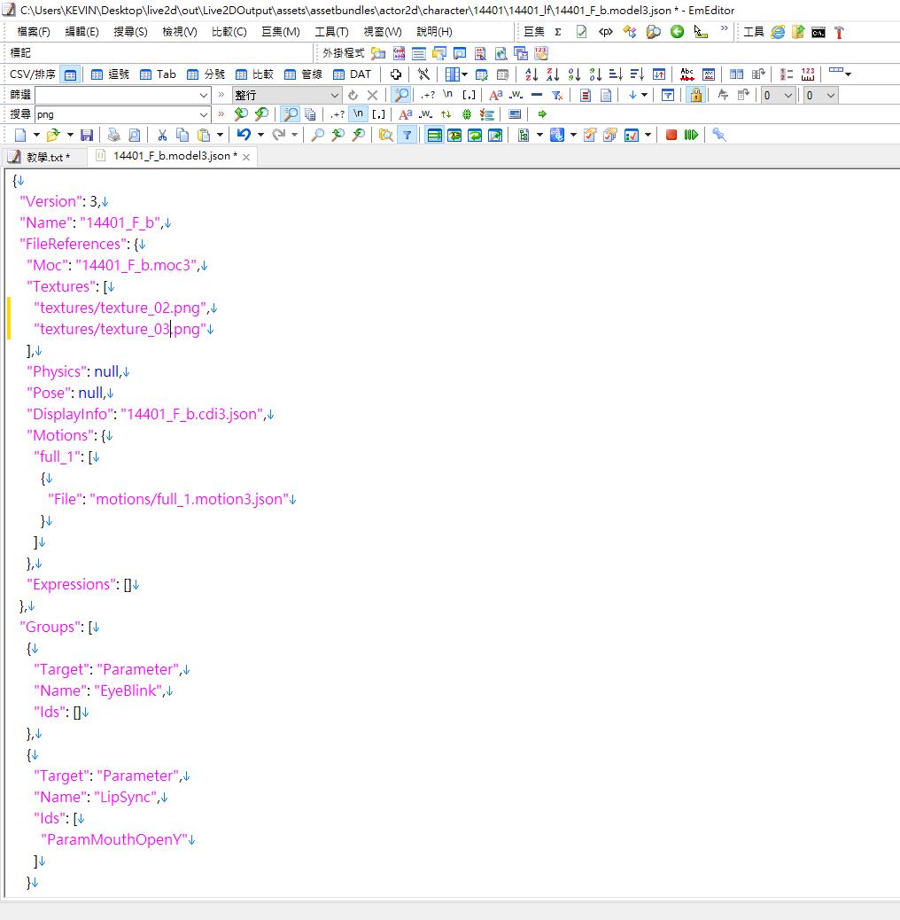Select the 逗號 comma CSV mode button
Image resolution: width=900 pixels, height=920 pixels.
(110, 74)
